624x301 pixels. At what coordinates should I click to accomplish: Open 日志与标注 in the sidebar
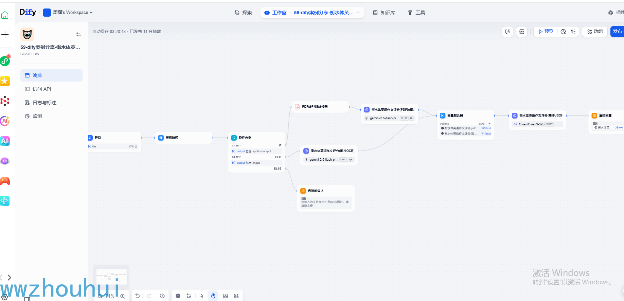[x=51, y=103]
